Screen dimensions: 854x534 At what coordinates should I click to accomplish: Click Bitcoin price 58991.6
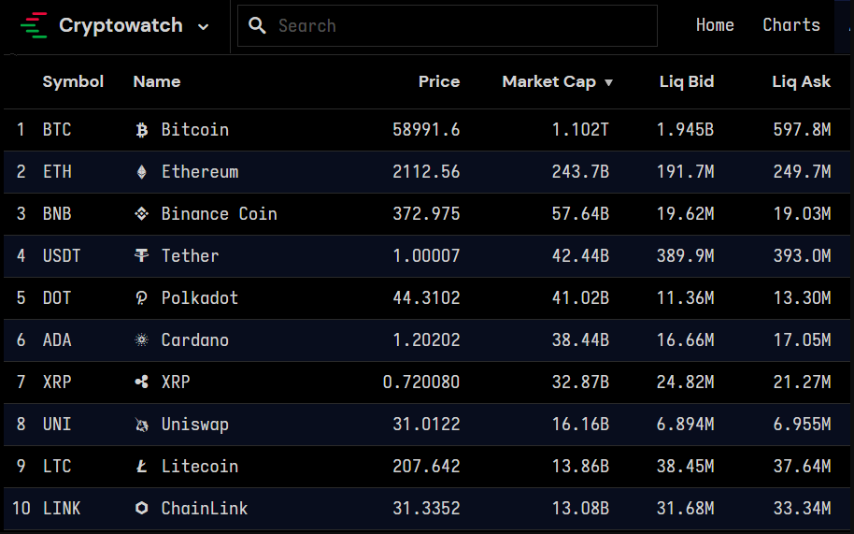(x=426, y=130)
